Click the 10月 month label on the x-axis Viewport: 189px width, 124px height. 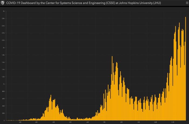[156, 122]
